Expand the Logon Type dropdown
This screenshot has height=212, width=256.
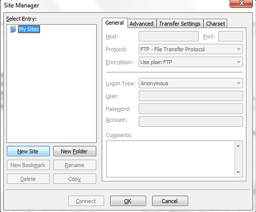pos(190,83)
